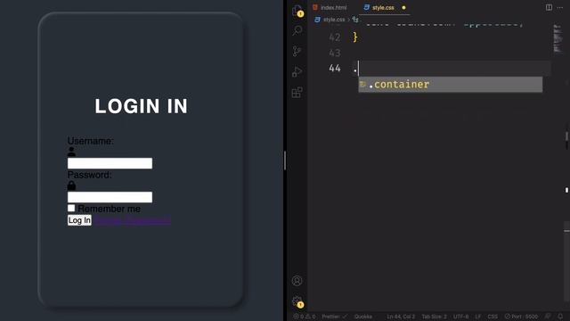Split the editor to the right

coord(549,7)
